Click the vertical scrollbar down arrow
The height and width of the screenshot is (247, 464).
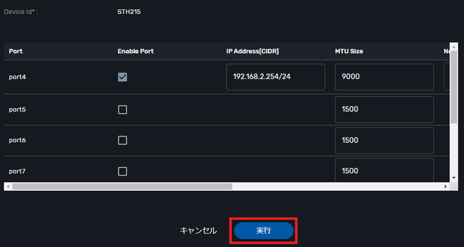[x=454, y=178]
